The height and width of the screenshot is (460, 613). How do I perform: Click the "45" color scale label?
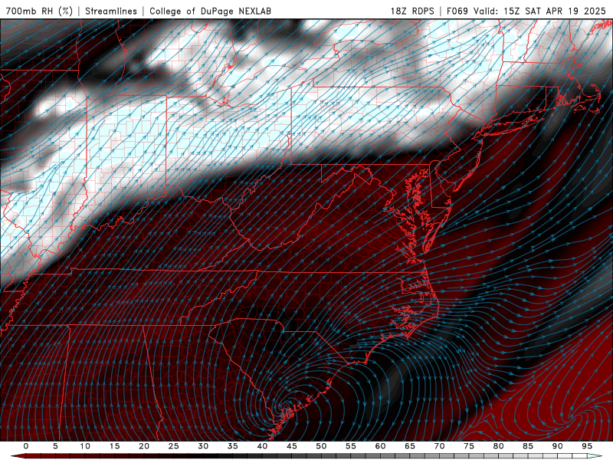tap(292, 446)
